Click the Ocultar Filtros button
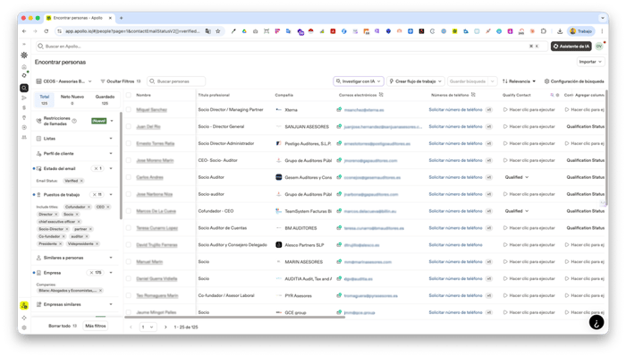 point(121,81)
